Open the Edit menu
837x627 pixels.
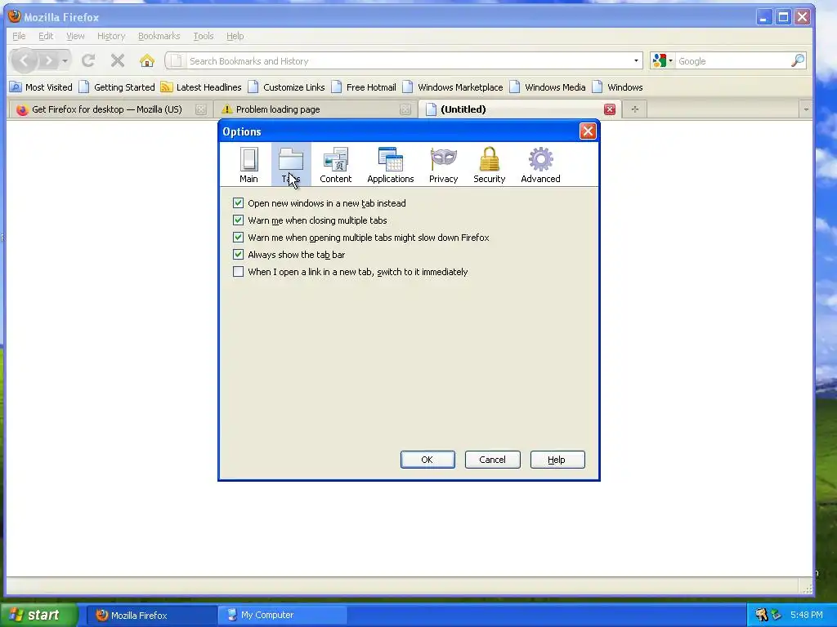(x=46, y=36)
